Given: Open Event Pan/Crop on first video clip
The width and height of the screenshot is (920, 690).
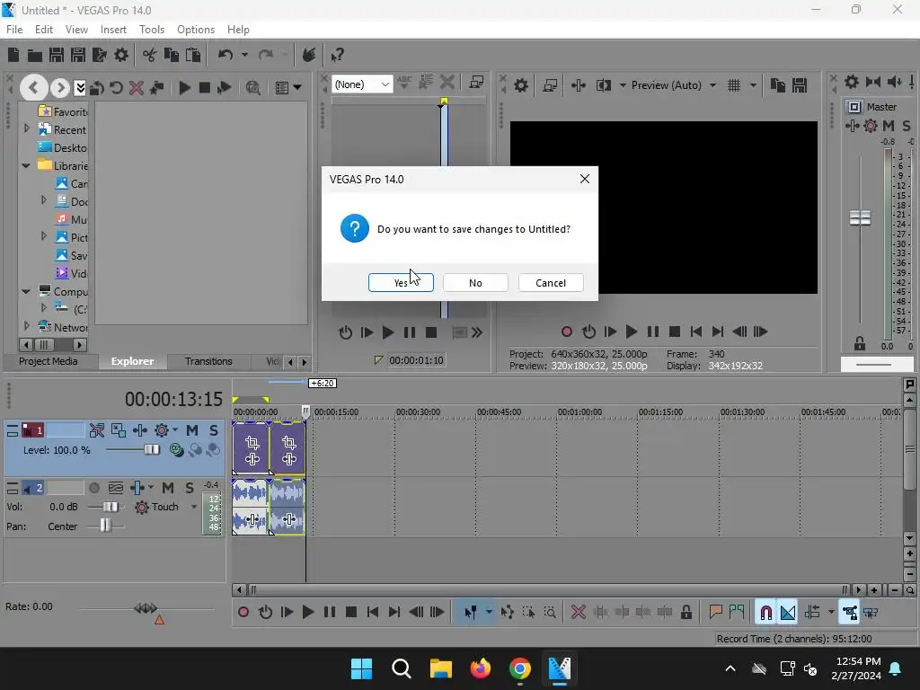Looking at the screenshot, I should pyautogui.click(x=252, y=442).
